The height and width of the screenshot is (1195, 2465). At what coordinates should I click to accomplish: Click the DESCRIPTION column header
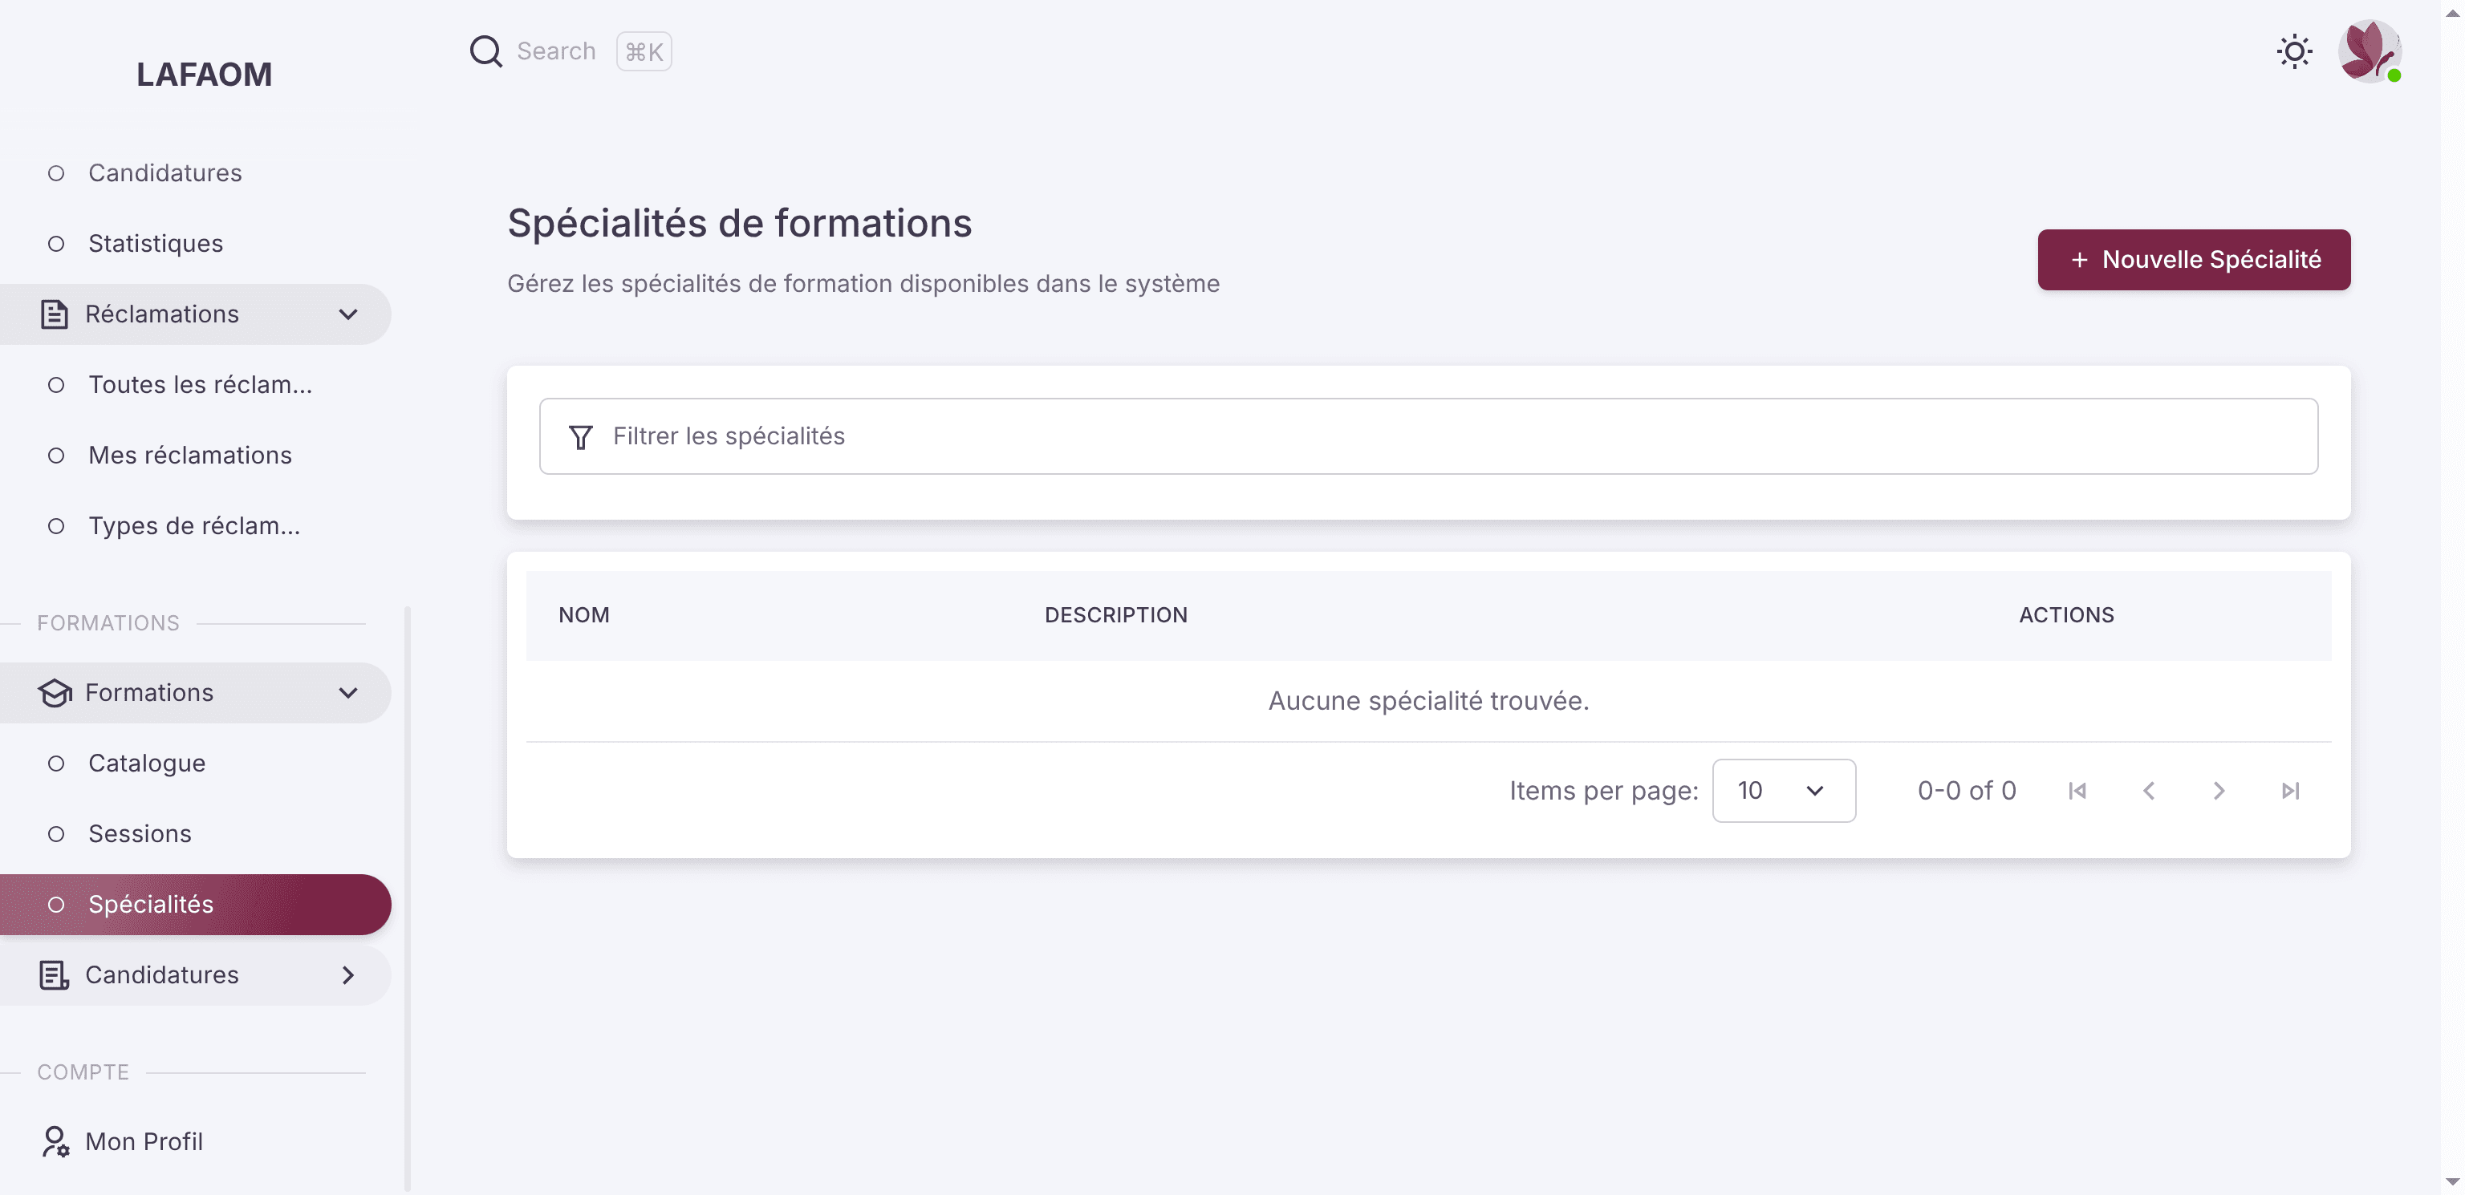pyautogui.click(x=1116, y=614)
